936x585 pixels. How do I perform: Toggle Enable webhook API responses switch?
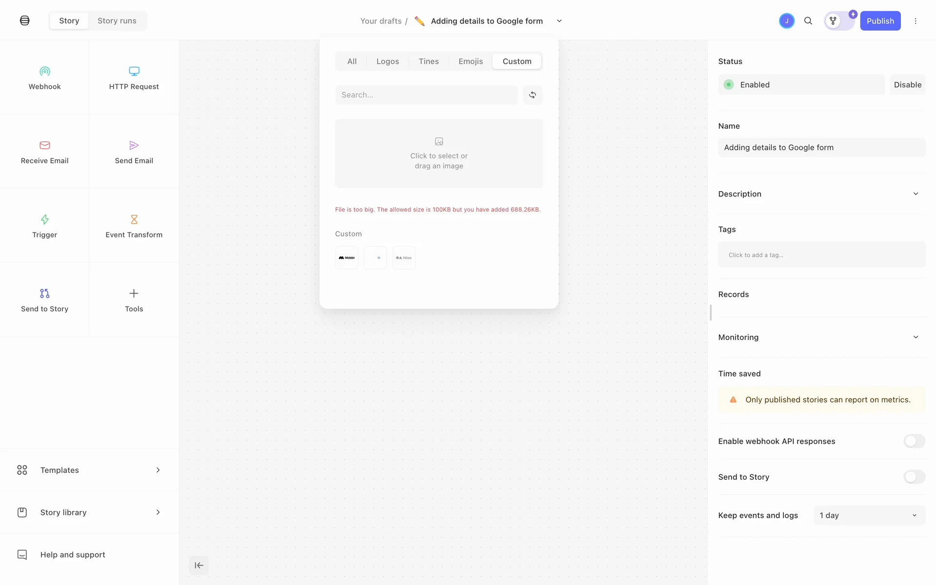914,441
